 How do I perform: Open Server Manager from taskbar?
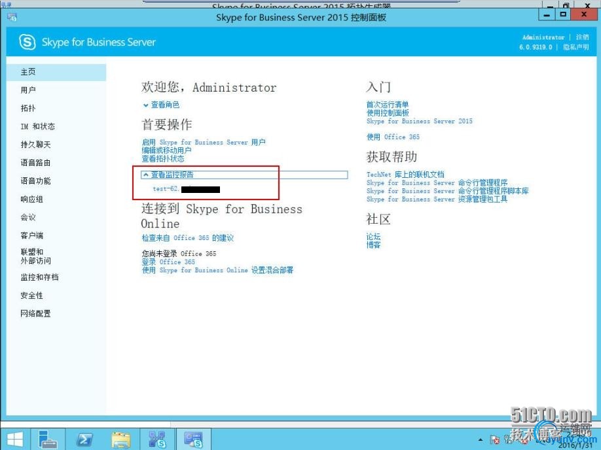coord(48,440)
